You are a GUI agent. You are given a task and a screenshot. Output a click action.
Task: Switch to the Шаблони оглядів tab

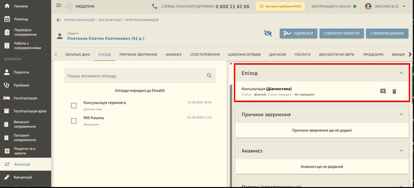coord(244,54)
